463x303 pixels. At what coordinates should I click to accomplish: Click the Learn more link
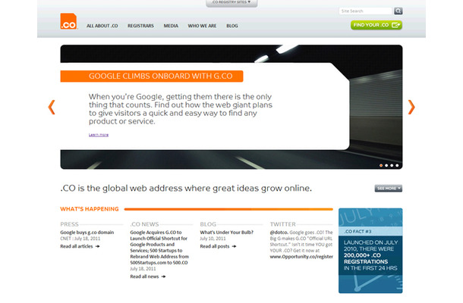(99, 135)
